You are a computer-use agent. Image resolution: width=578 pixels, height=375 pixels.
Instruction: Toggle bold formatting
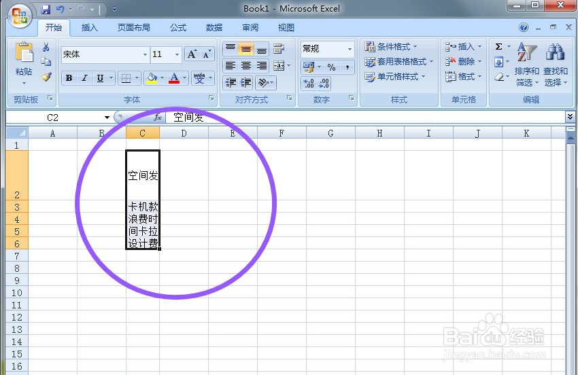pyautogui.click(x=69, y=78)
